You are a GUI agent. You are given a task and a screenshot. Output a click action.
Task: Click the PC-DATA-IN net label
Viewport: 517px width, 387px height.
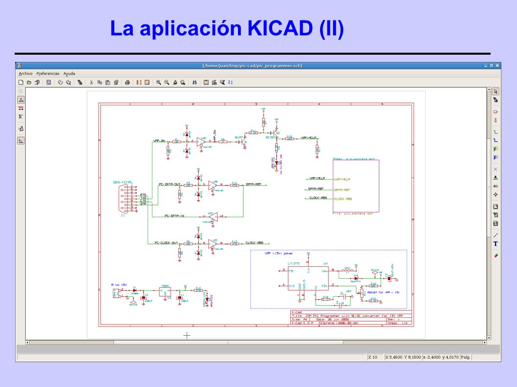[174, 216]
